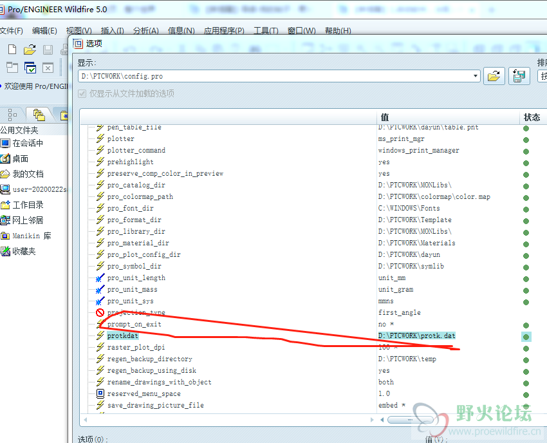
Task: Select the pro_plot_config_dir option
Action: coord(144,254)
